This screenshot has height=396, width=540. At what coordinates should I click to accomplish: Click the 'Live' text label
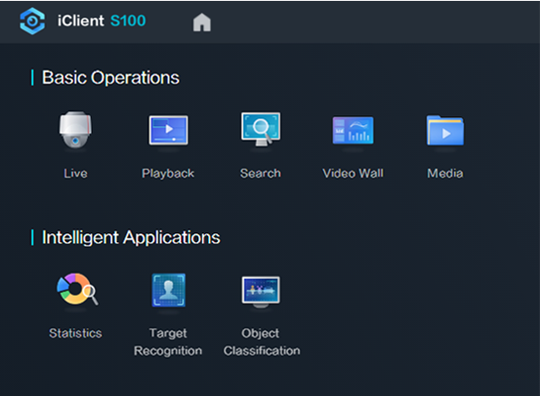(x=76, y=174)
